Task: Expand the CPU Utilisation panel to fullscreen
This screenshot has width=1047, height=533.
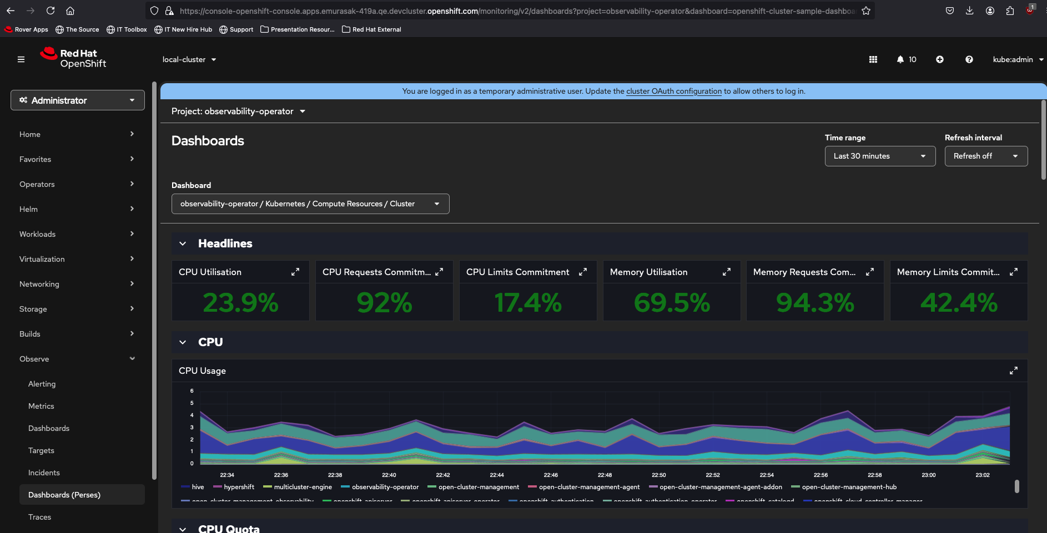Action: coord(295,272)
